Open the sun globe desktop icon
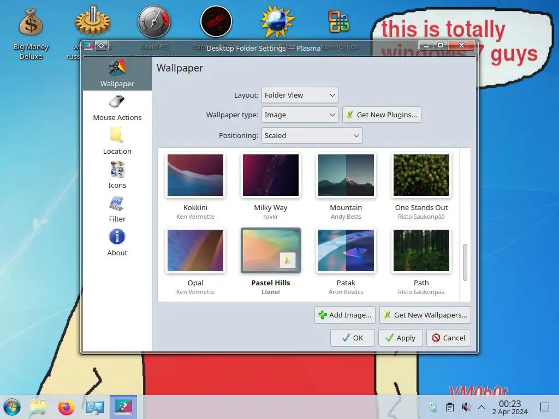Viewport: 559px width, 419px height. coord(277,22)
